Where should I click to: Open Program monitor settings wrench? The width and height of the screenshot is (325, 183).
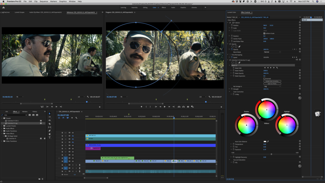(209, 97)
